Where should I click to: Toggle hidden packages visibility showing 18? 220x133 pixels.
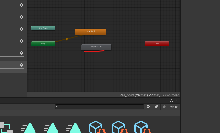click(174, 107)
